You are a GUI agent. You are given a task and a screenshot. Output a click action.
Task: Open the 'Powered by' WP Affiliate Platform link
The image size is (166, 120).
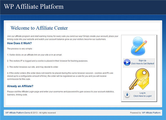coord(151,113)
